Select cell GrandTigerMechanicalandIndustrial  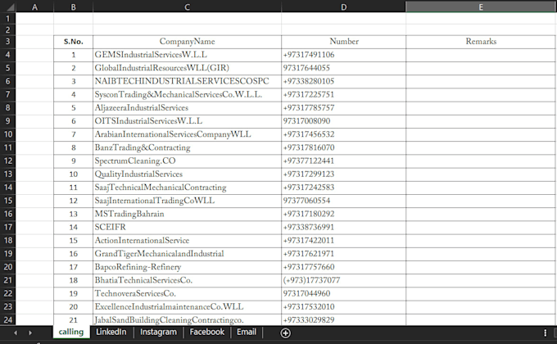(x=187, y=254)
